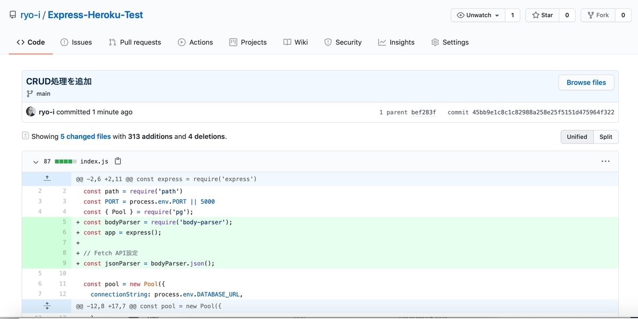Image resolution: width=638 pixels, height=319 pixels.
Task: Open Express-Heroku-Test repository link
Action: pyautogui.click(x=95, y=15)
